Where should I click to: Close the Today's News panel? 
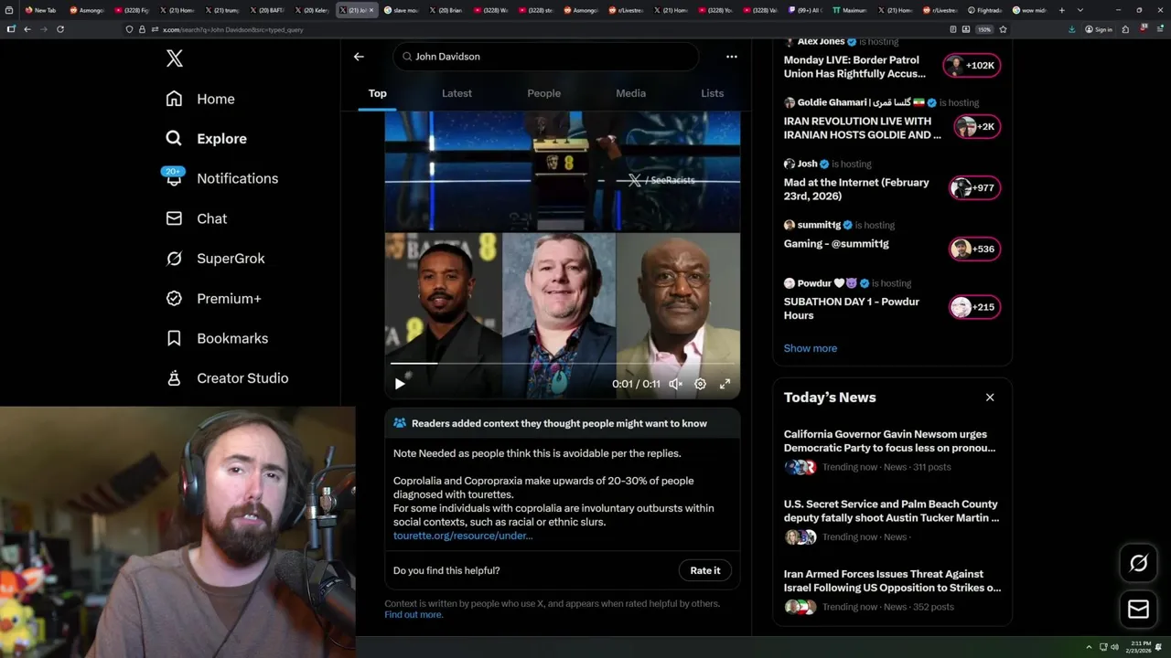990,398
